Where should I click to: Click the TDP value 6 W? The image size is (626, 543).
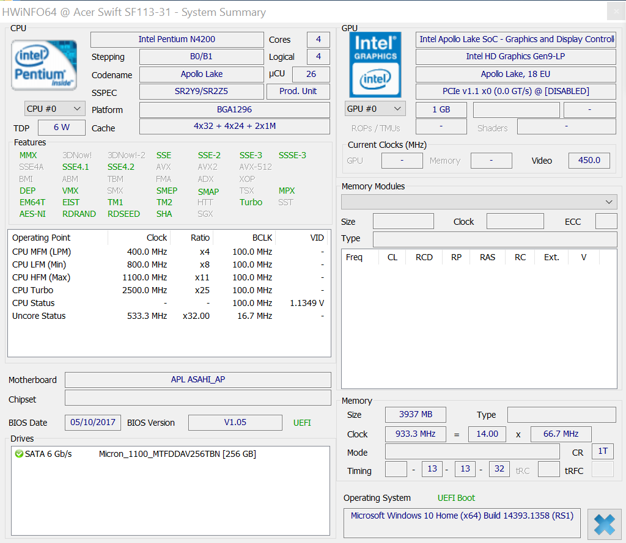pyautogui.click(x=62, y=128)
